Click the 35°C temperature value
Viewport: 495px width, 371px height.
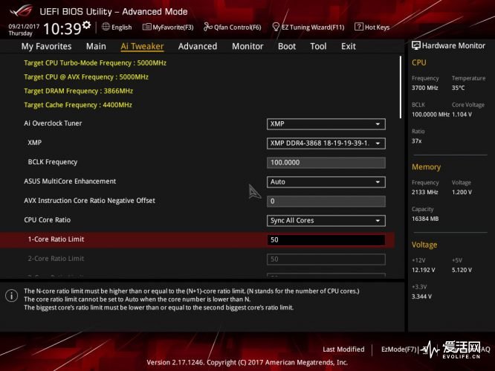point(458,88)
